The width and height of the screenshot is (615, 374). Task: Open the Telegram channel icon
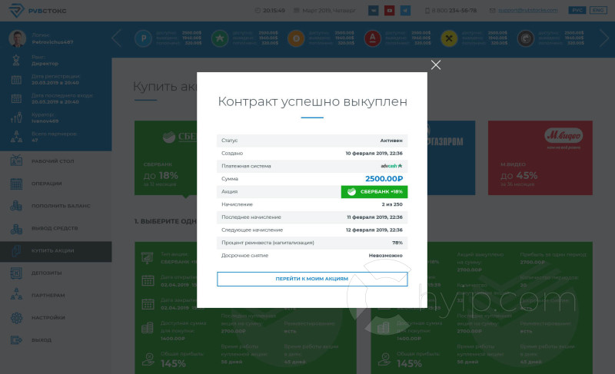pyautogui.click(x=405, y=11)
